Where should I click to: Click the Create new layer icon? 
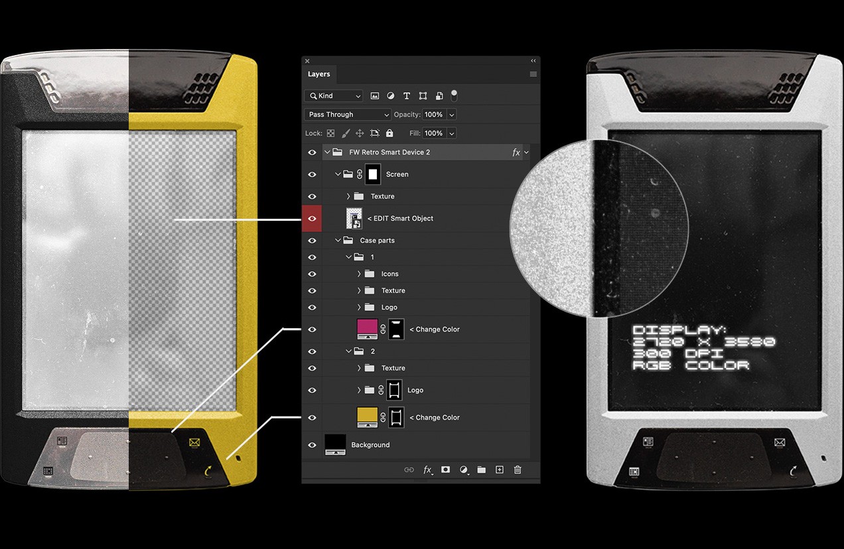click(x=499, y=469)
